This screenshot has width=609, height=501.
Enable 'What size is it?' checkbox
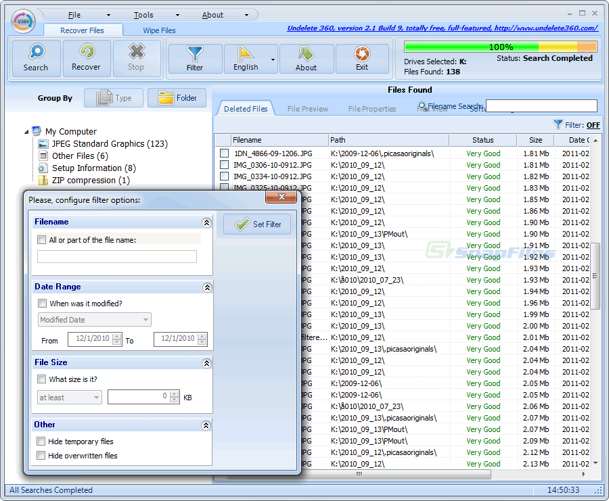[41, 379]
